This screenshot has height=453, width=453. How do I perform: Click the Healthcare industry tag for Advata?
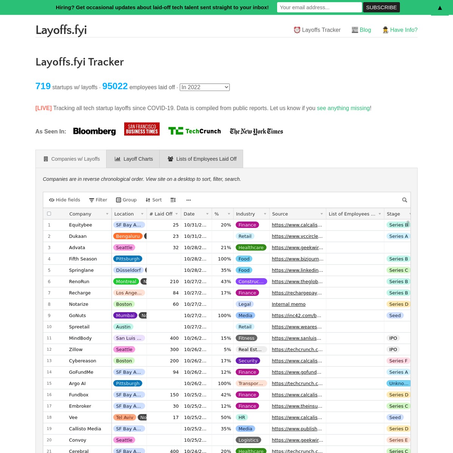coord(251,248)
